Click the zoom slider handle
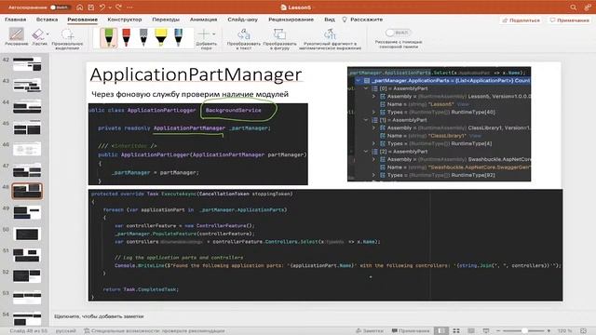 [x=524, y=331]
